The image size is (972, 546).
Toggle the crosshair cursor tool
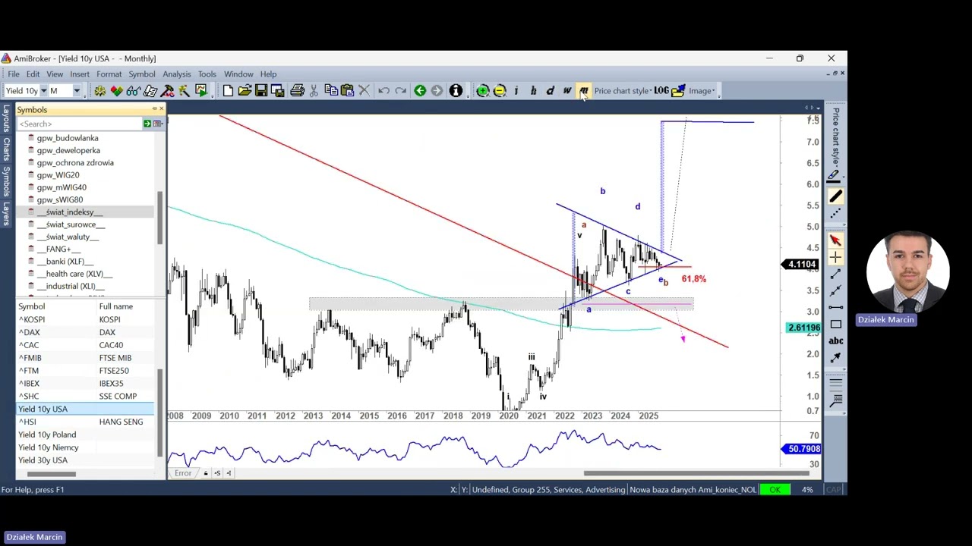pos(835,258)
